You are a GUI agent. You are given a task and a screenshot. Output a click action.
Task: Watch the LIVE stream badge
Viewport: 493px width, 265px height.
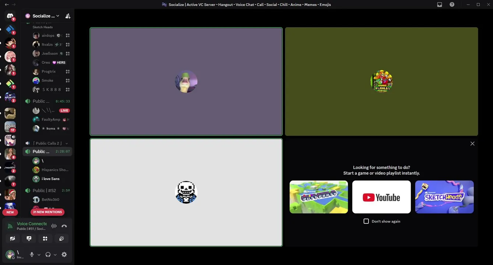64,110
